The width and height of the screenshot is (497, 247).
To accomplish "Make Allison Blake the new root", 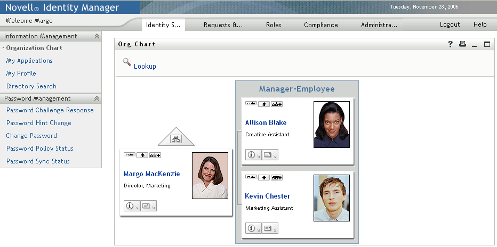I will coord(251,104).
